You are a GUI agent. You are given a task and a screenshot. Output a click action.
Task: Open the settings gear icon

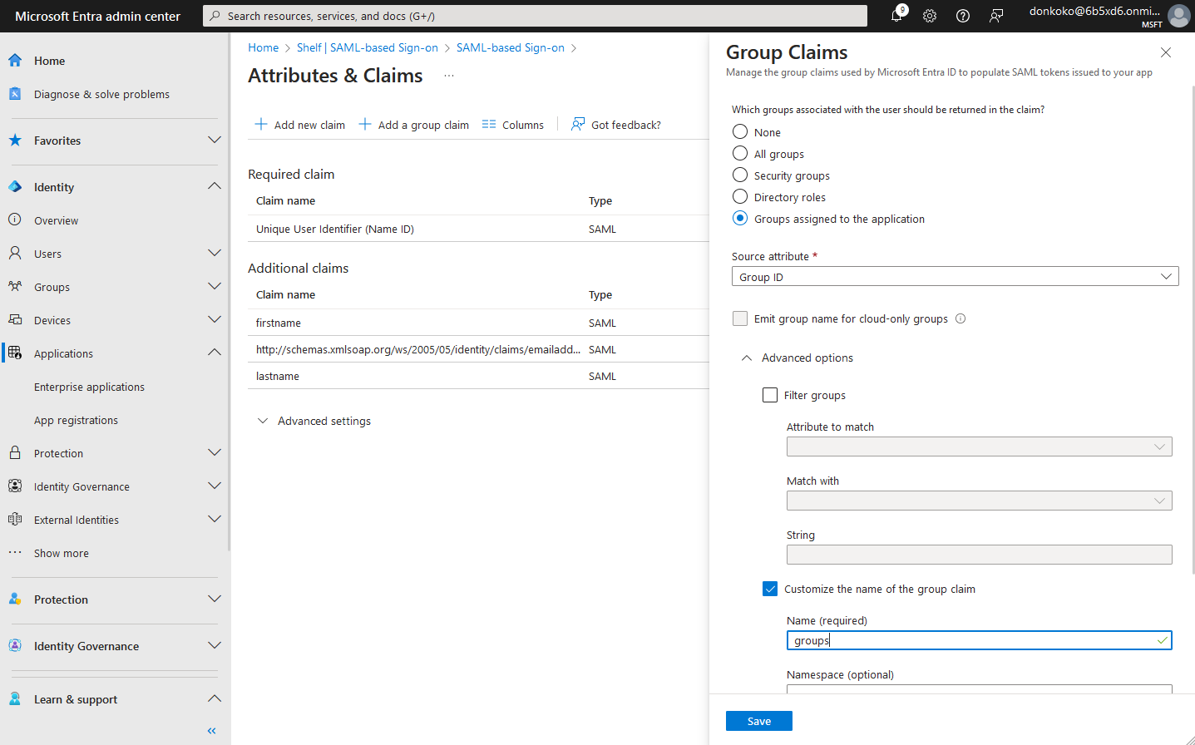[930, 16]
